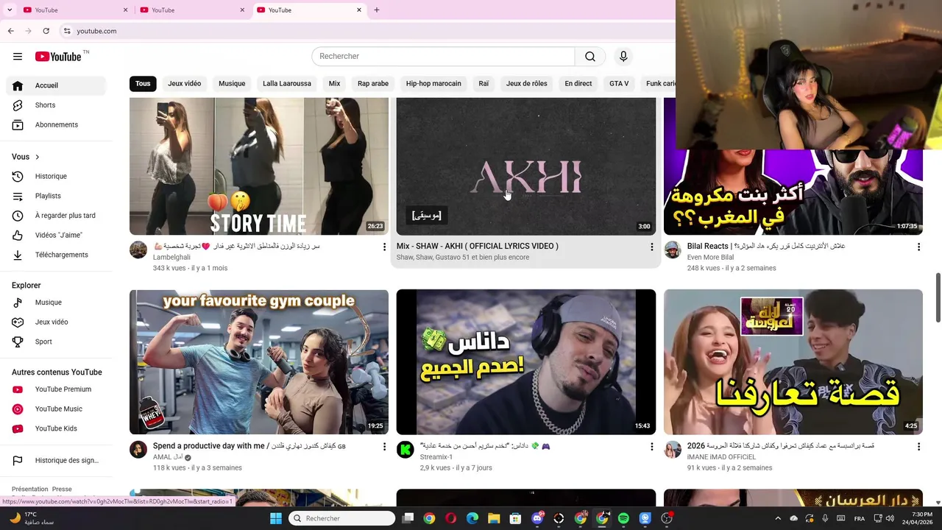Open Shorts in the sidebar
Image resolution: width=942 pixels, height=530 pixels.
56,105
